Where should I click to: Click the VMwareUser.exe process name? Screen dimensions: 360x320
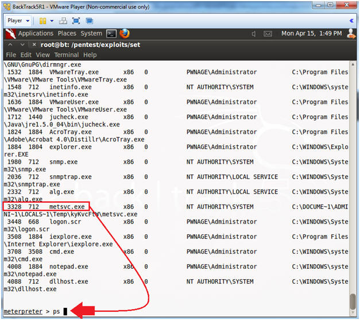click(x=74, y=102)
